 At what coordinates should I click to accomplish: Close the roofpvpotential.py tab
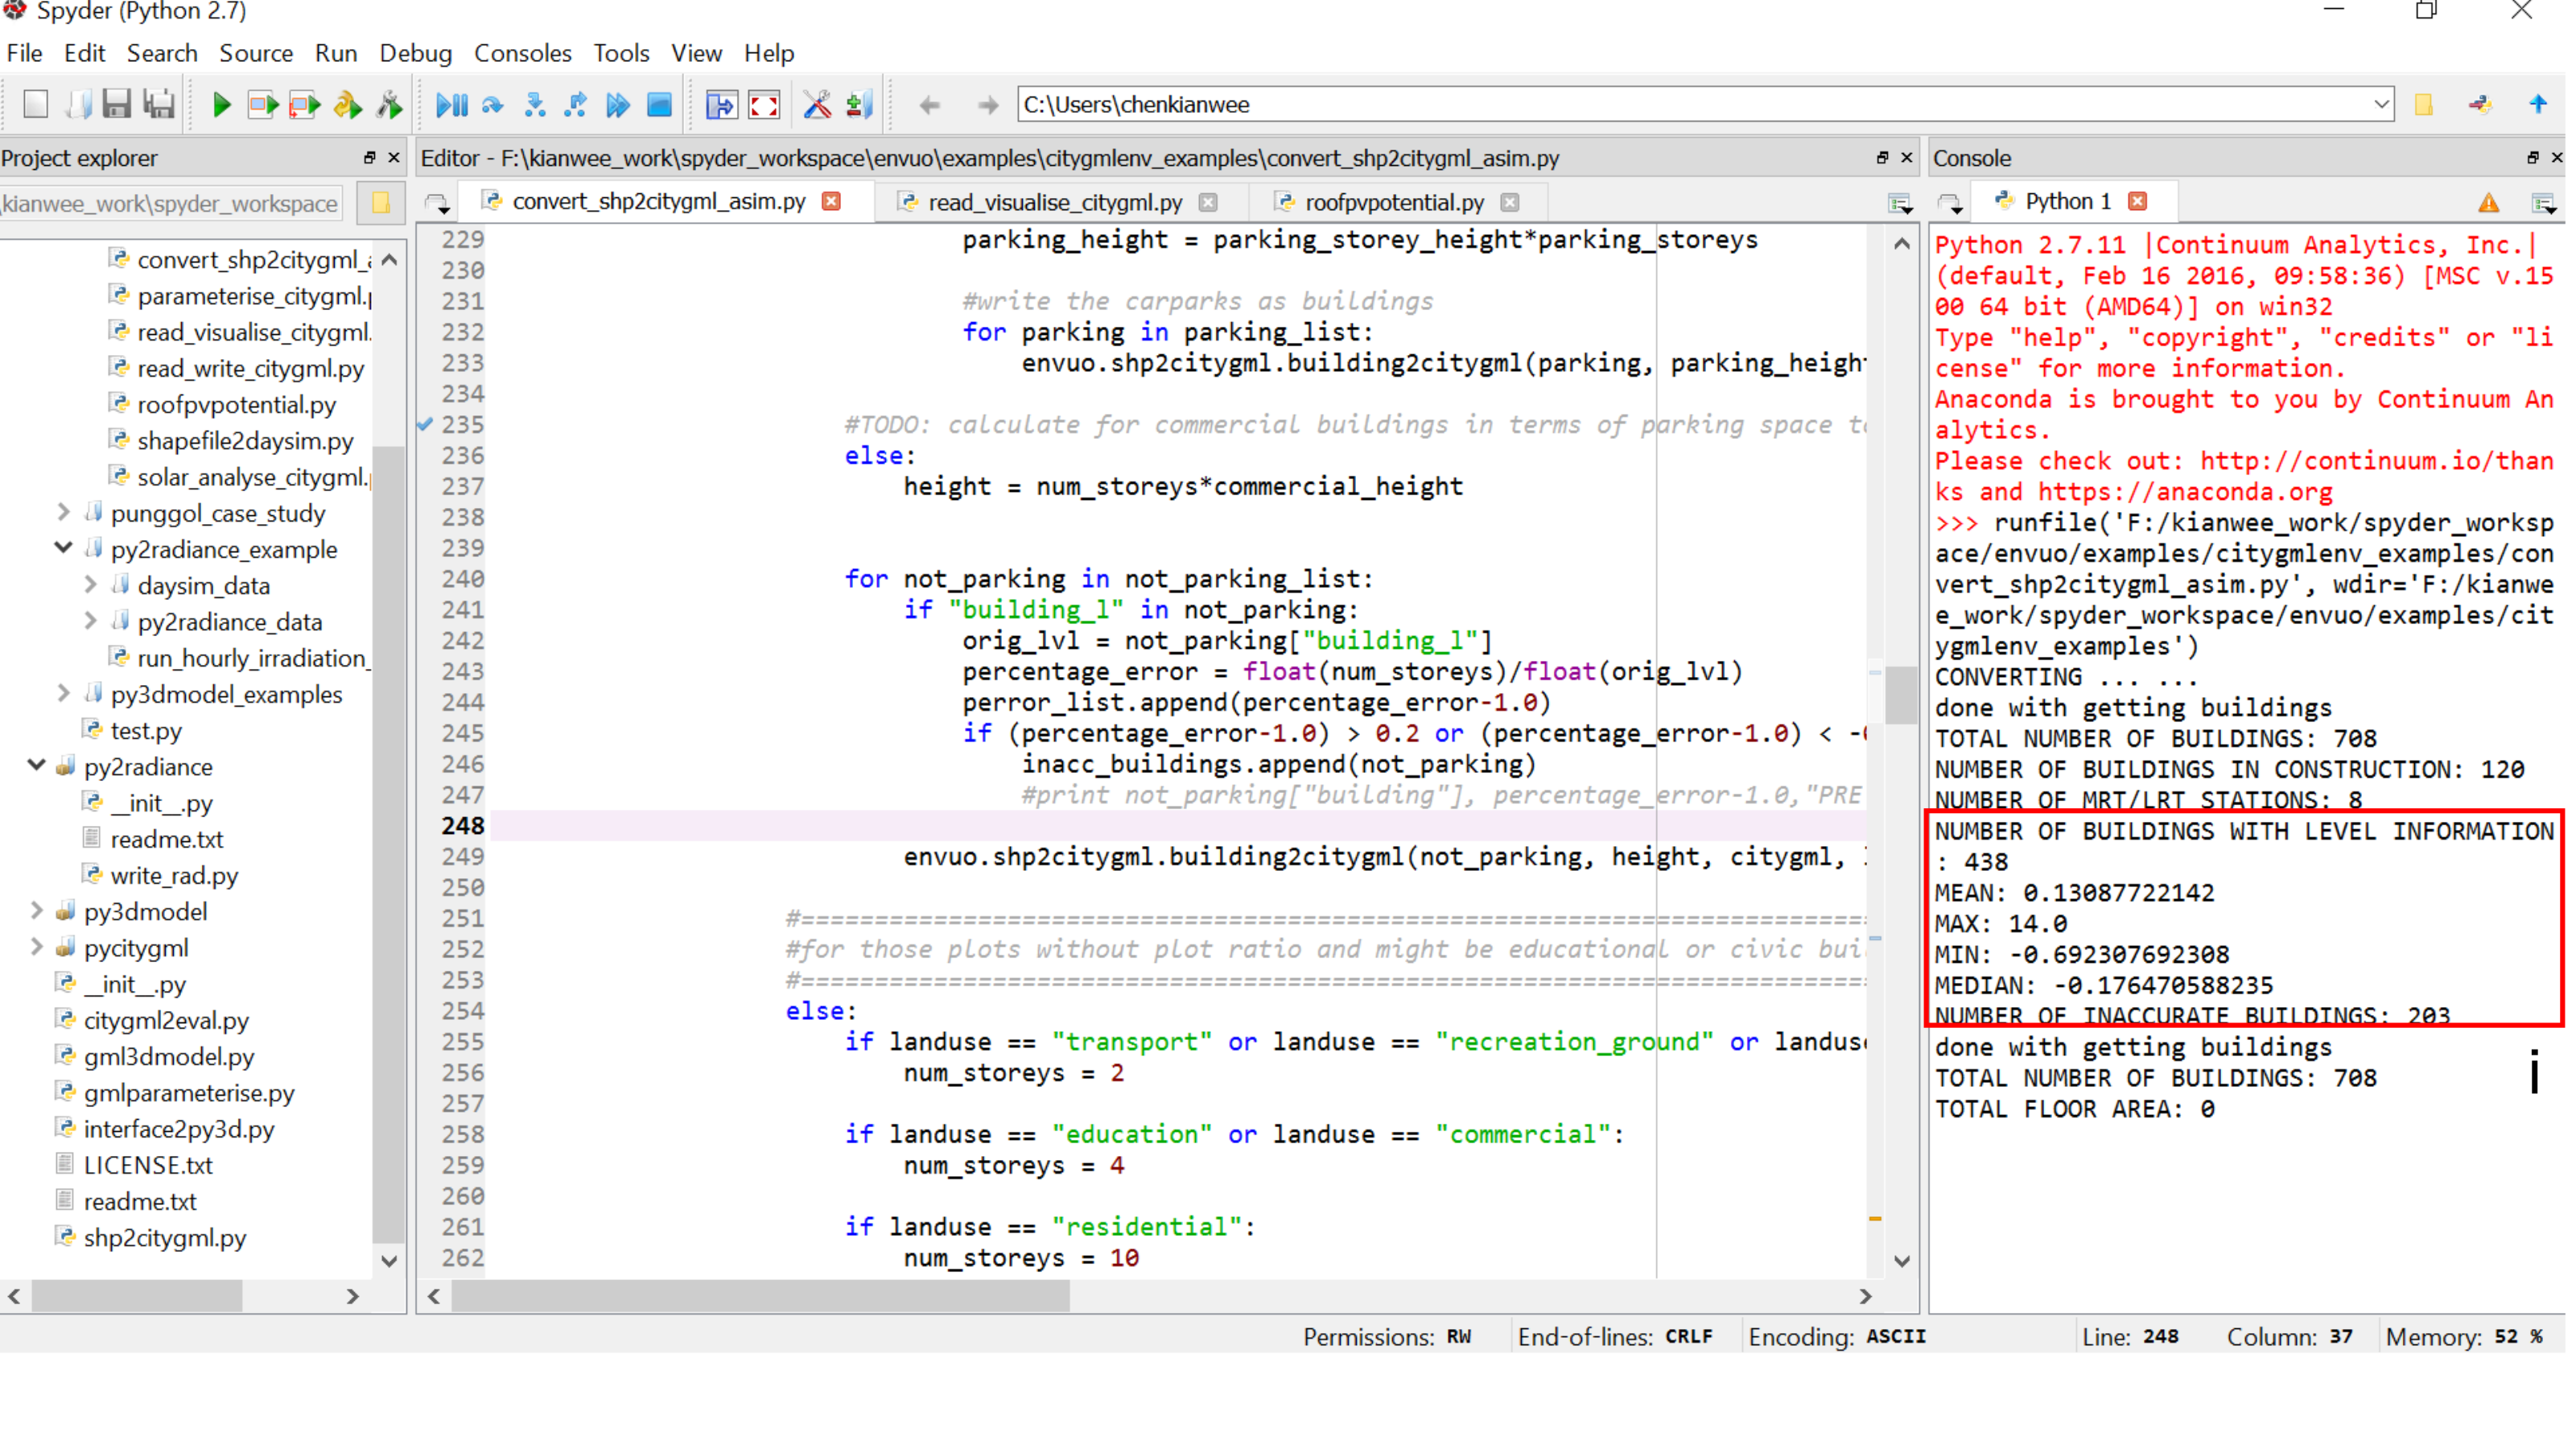(1510, 202)
